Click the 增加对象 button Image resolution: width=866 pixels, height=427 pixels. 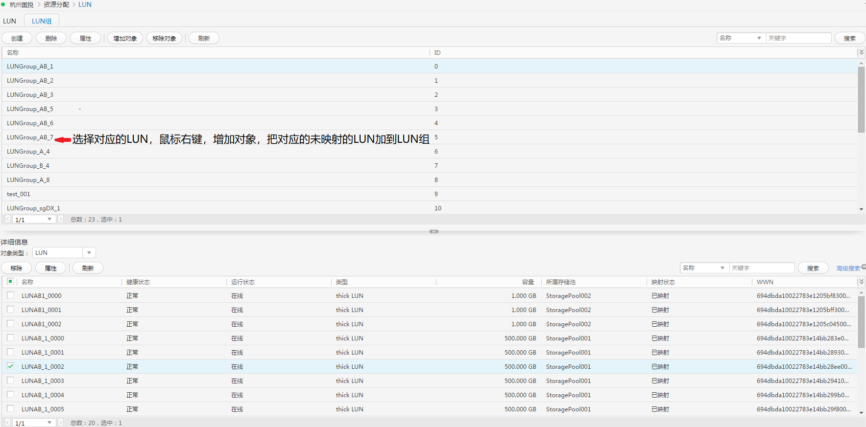pos(125,38)
